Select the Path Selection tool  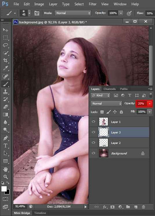(5, 153)
